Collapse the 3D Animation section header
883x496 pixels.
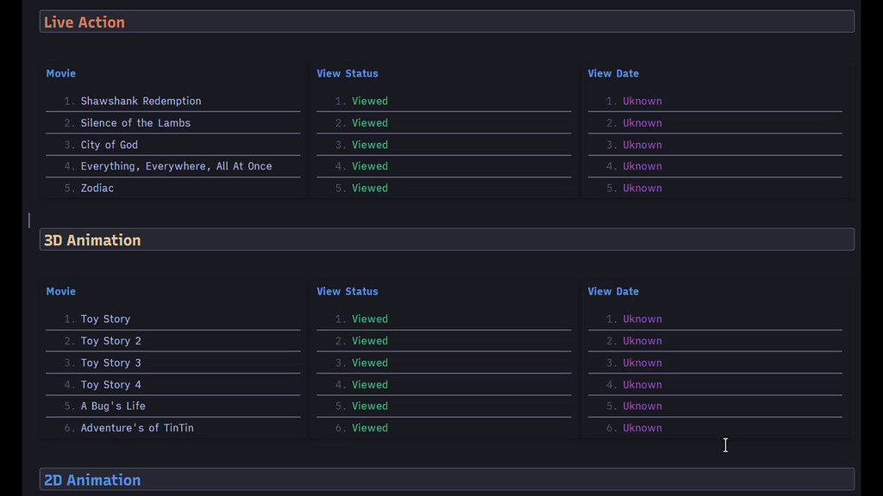[91, 239]
